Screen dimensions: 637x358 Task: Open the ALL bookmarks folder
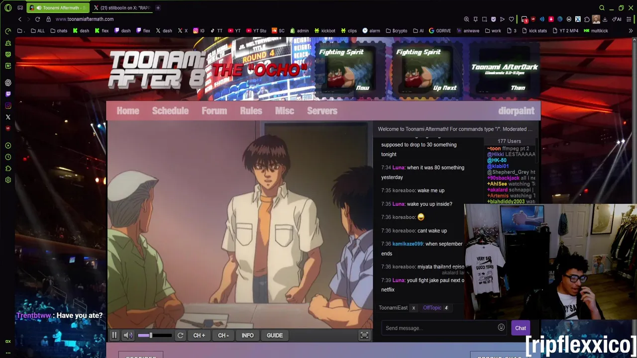click(x=37, y=31)
